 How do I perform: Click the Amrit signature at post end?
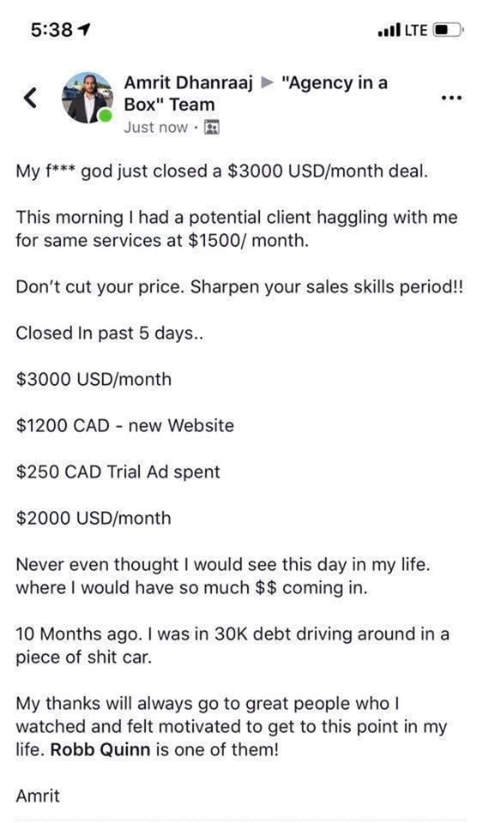38,796
